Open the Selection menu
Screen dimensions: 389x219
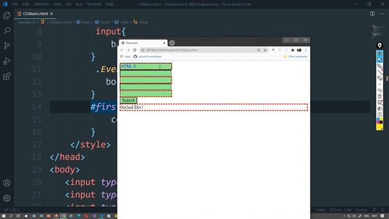41,4
